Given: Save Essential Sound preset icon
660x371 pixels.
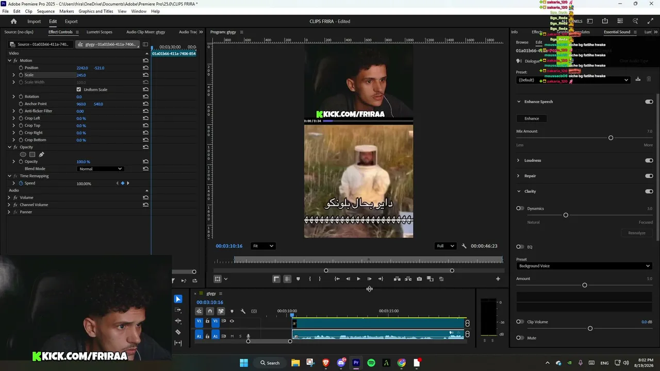Looking at the screenshot, I should pyautogui.click(x=638, y=79).
